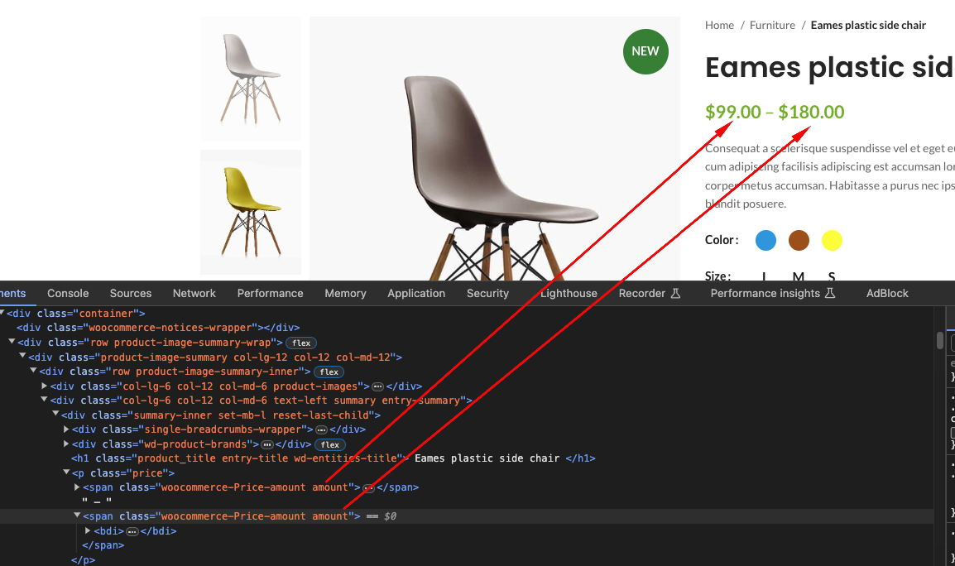Expand the single-breadcrumbs-wrapper div node
The image size is (955, 566).
(66, 429)
